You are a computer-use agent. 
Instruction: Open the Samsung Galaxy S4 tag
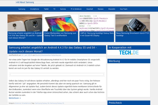(x=42, y=103)
